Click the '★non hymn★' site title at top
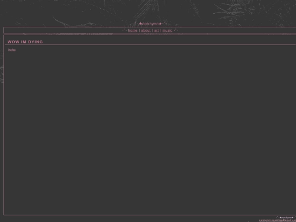Viewport: 296px width, 222px height. pos(150,24)
